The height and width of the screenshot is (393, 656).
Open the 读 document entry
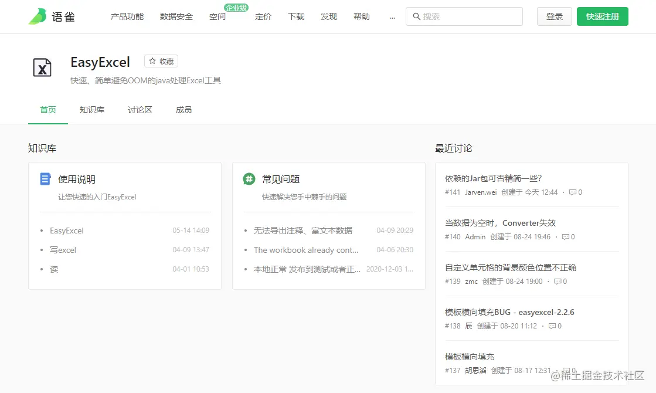(x=54, y=269)
